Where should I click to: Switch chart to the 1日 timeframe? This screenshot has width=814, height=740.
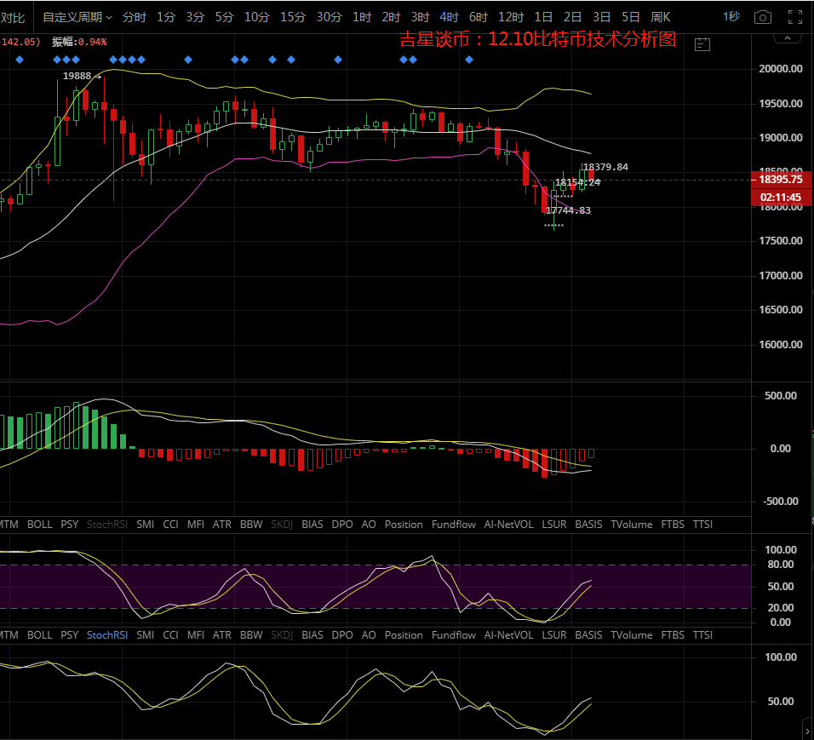(x=543, y=17)
